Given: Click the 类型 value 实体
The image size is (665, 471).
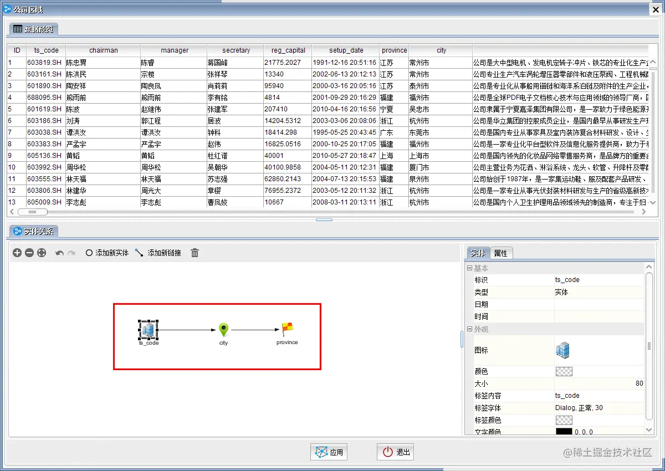Looking at the screenshot, I should 600,292.
